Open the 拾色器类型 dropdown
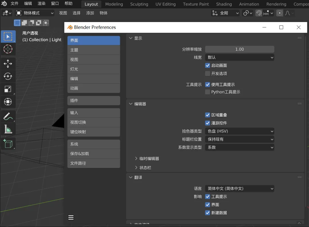The image size is (309, 227). [x=240, y=131]
